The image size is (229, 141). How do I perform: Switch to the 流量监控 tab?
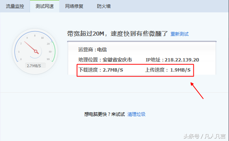tap(15, 6)
